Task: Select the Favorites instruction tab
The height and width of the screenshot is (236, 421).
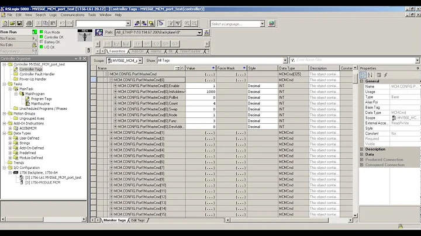Action: 117,51
